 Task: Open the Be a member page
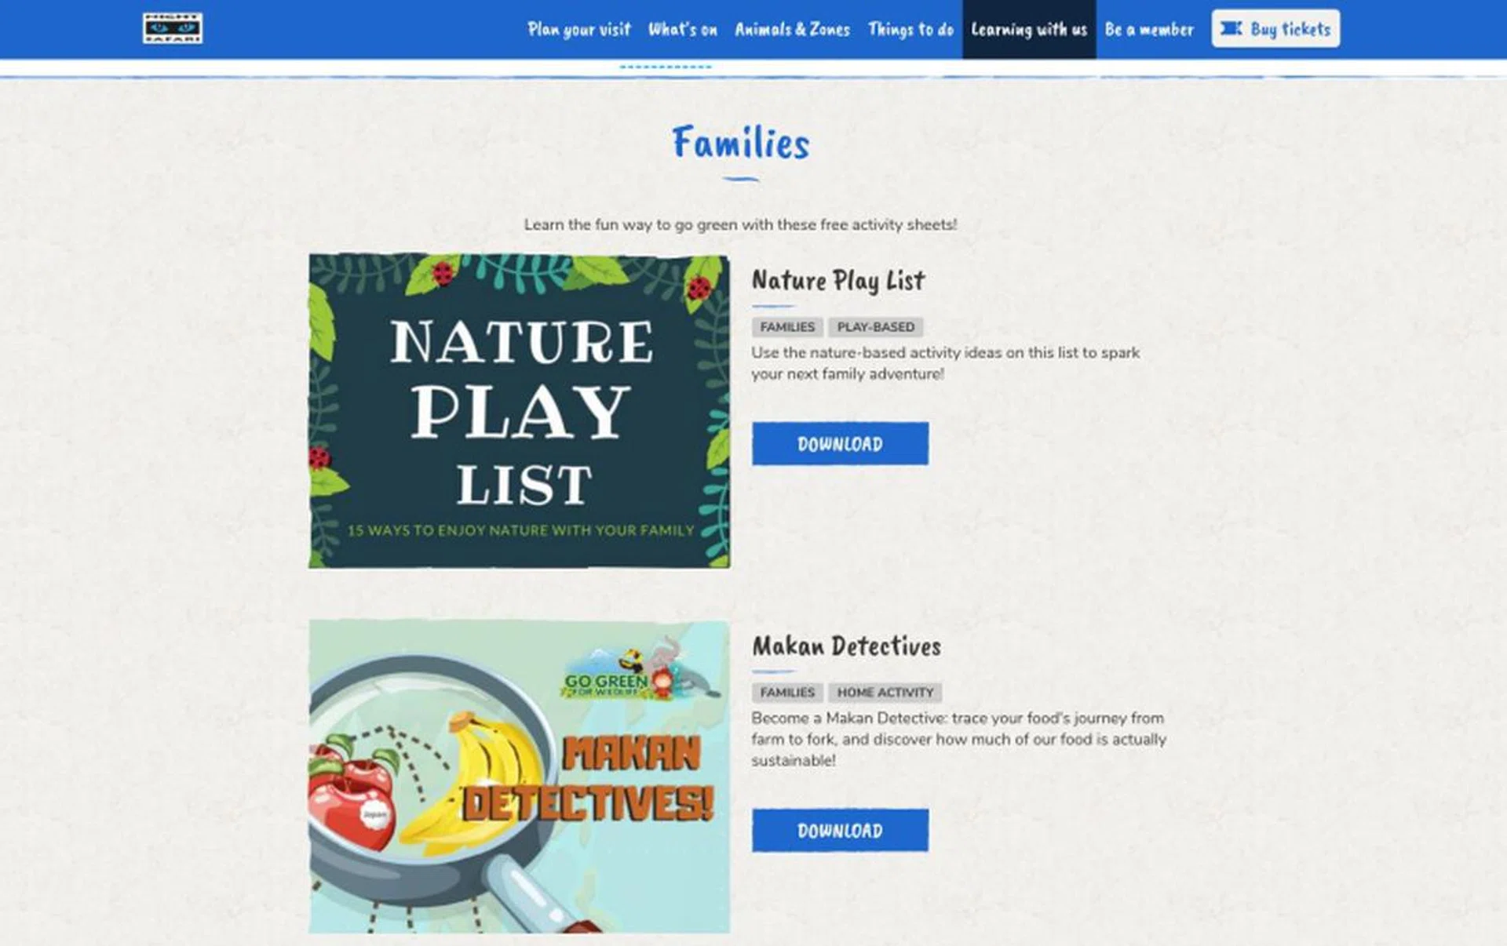(1148, 30)
